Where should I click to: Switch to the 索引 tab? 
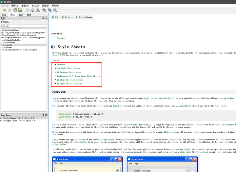click(12, 15)
